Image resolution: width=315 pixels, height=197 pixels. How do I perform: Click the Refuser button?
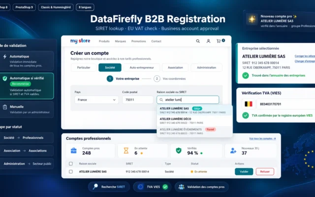tap(265, 172)
